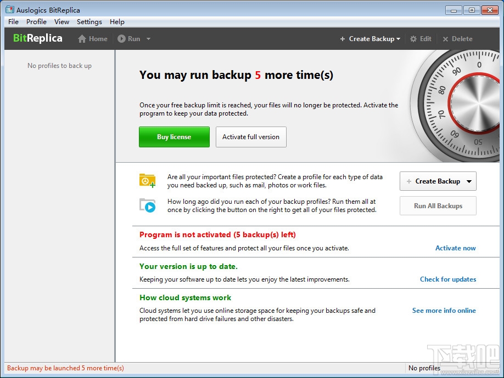This screenshot has height=378, width=504.
Task: Click the Edit gear icon
Action: click(x=413, y=39)
